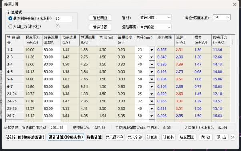Viewport: 241px width, 151px height.
Task: Click 设计计算(按喷头数) button
Action: 66,137
